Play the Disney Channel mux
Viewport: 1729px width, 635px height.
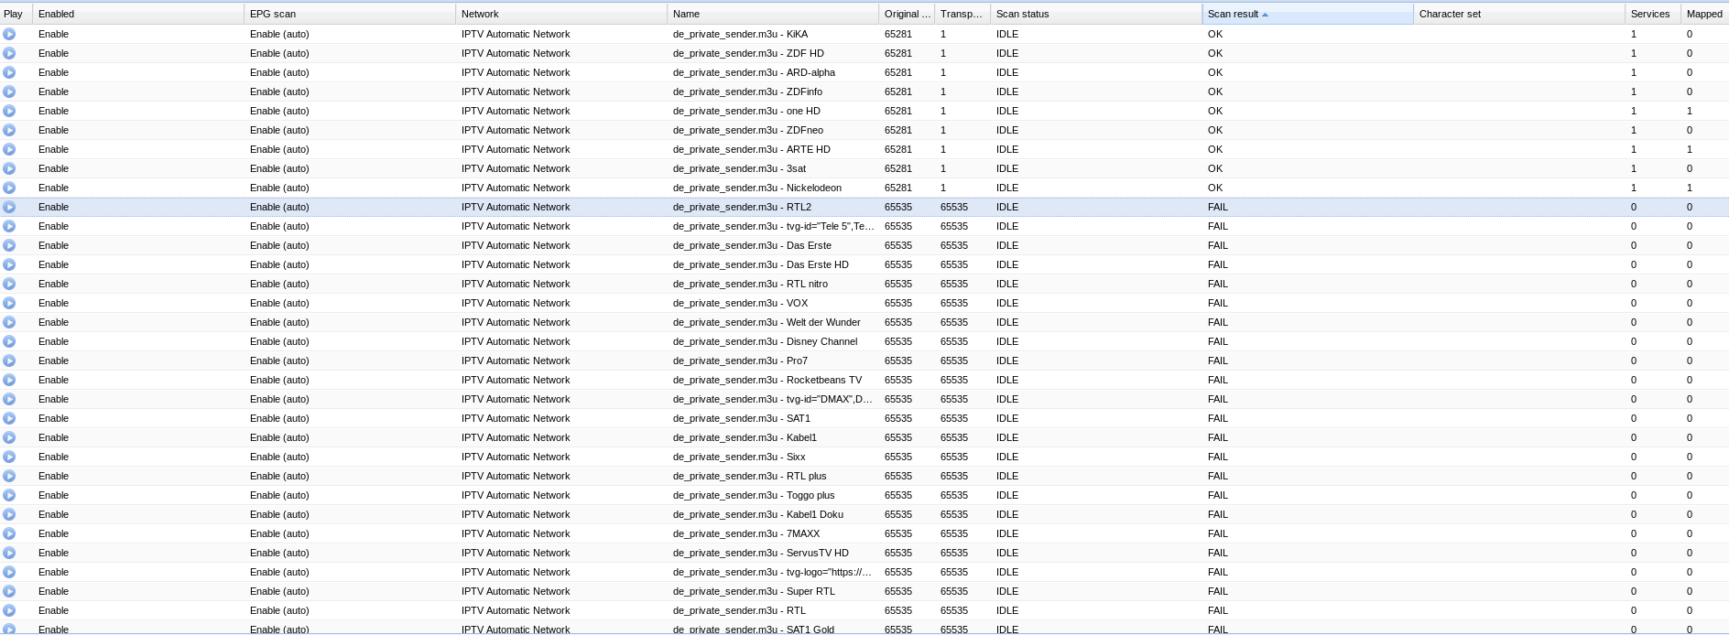pos(9,341)
